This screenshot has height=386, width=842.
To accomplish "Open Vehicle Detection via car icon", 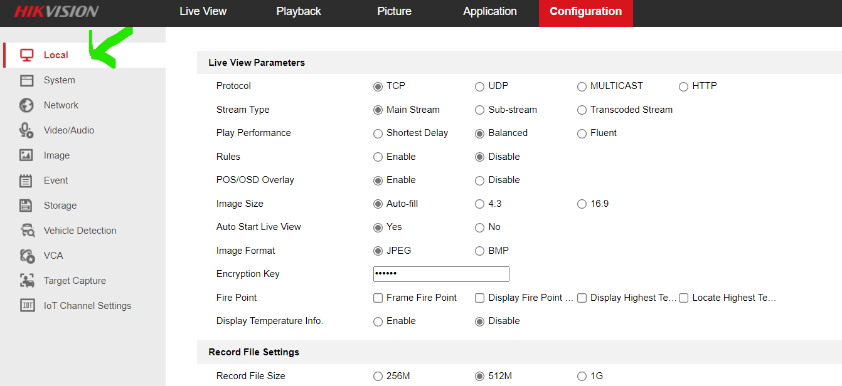I will 27,231.
